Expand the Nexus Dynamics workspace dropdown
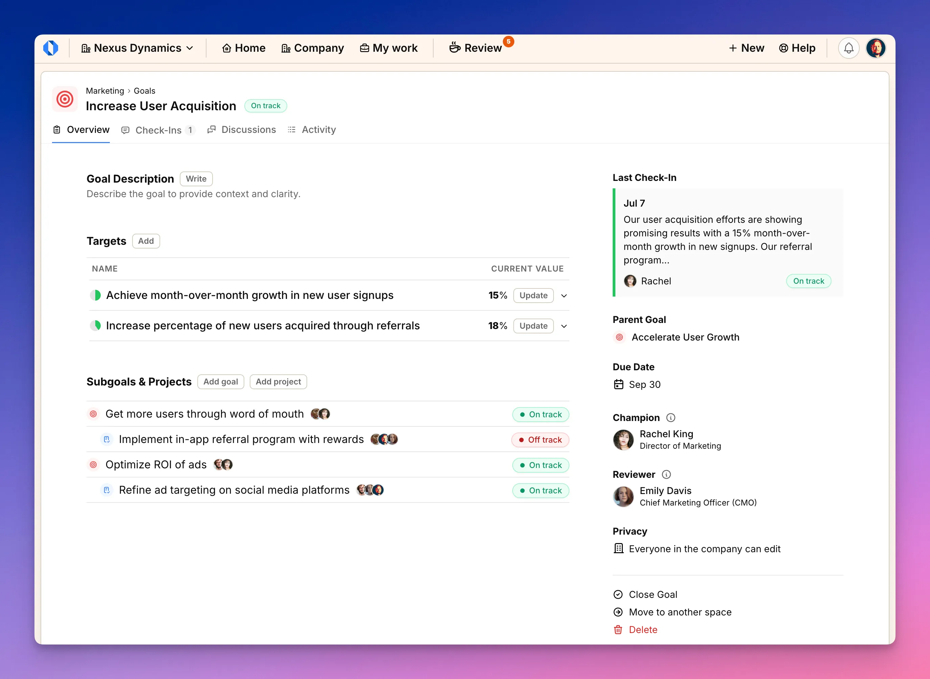This screenshot has height=679, width=930. 190,48
